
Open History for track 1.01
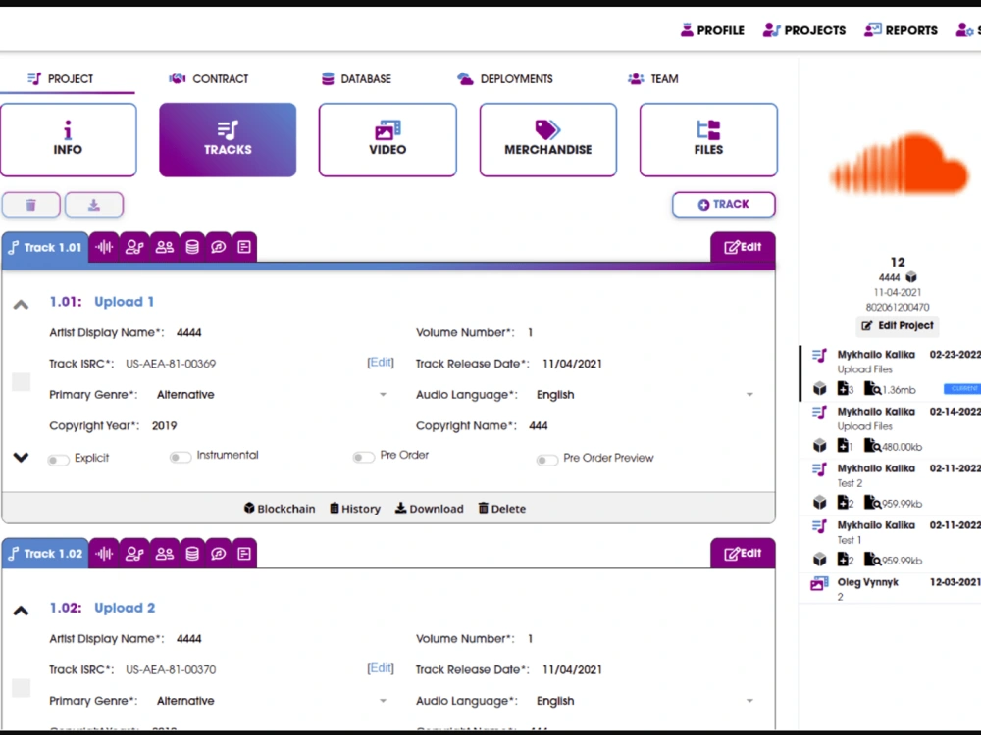pos(355,508)
